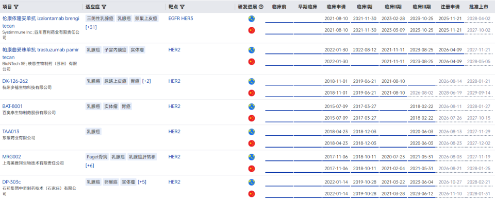This screenshot has height=200, width=495.
Task: Open DP-303c project link
Action: (x=12, y=182)
